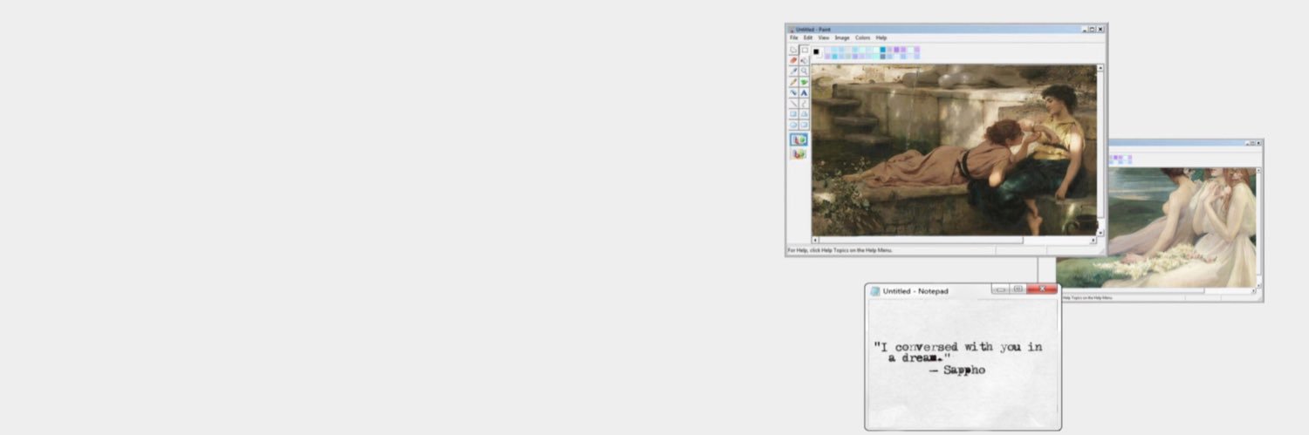1309x435 pixels.
Task: Choose the Eraser tool in Paint
Action: pyautogui.click(x=793, y=60)
